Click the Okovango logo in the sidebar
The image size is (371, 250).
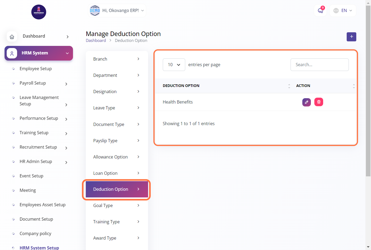pyautogui.click(x=39, y=12)
